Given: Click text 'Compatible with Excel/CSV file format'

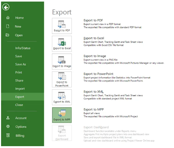Looking at the screenshot, I should [x=104, y=45].
